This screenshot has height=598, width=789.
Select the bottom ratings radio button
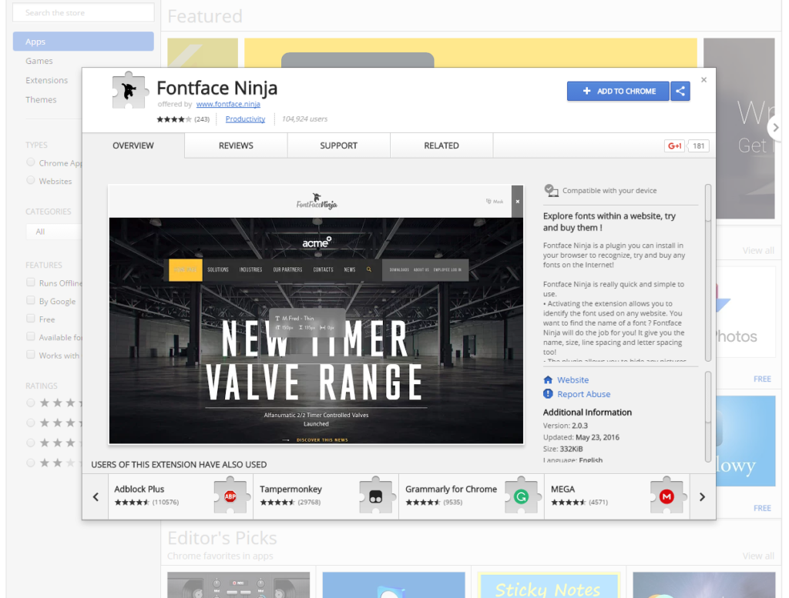point(31,463)
